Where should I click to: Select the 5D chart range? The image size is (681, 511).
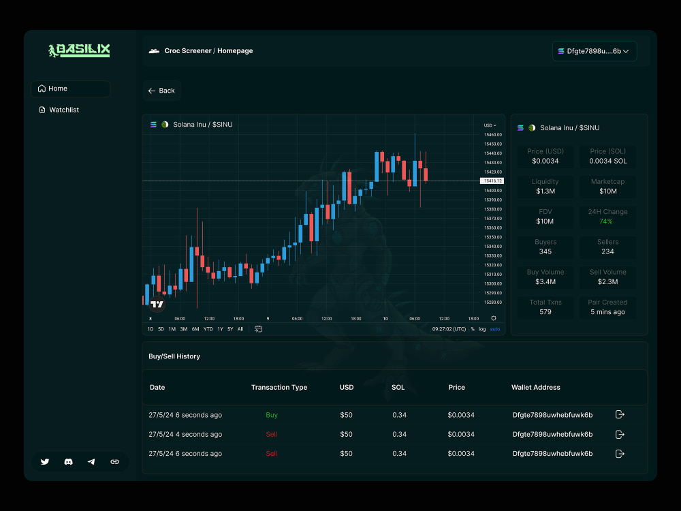(x=161, y=329)
